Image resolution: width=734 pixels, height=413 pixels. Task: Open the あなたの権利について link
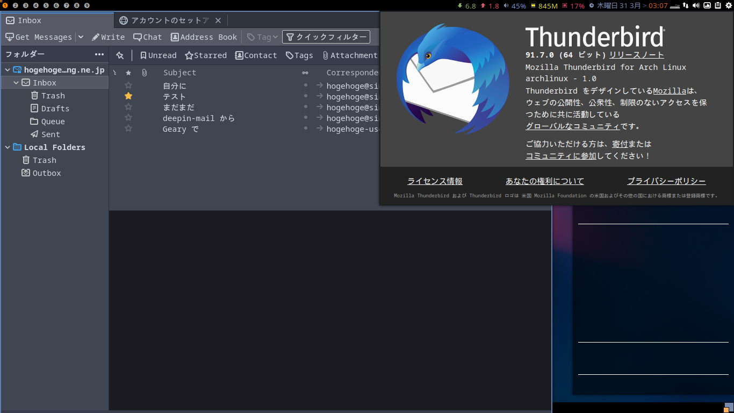click(x=545, y=182)
